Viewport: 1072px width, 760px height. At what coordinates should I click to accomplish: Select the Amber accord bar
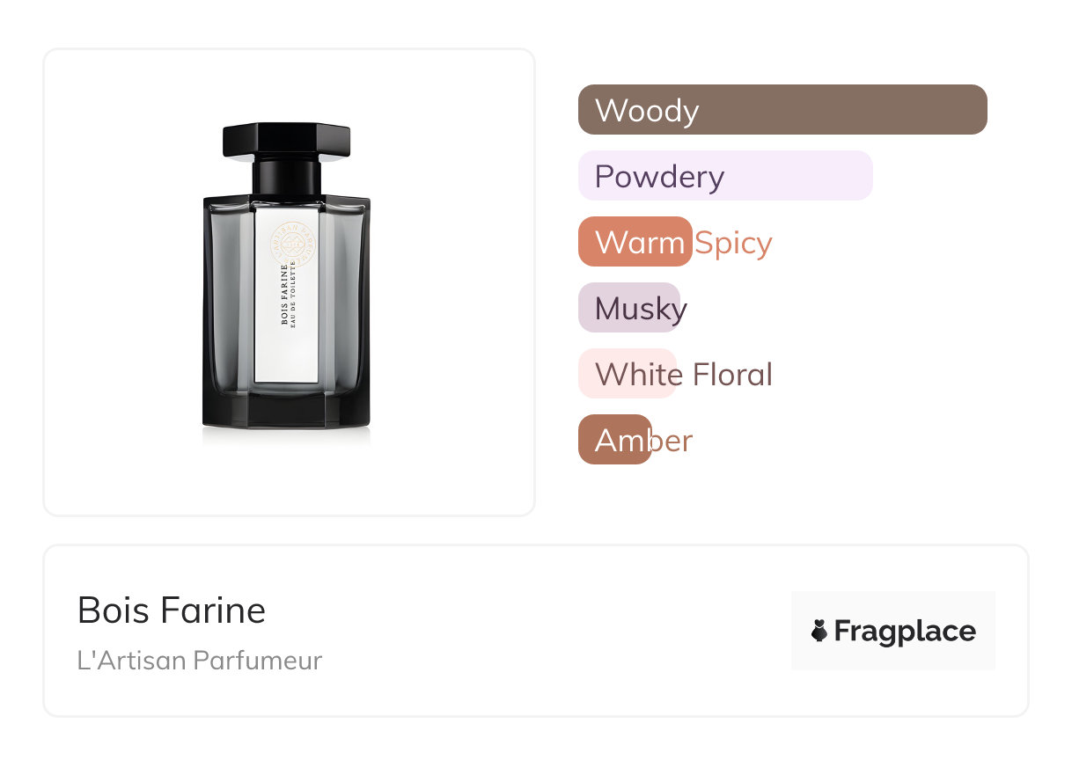[614, 440]
